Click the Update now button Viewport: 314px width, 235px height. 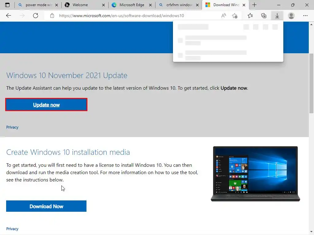click(46, 105)
